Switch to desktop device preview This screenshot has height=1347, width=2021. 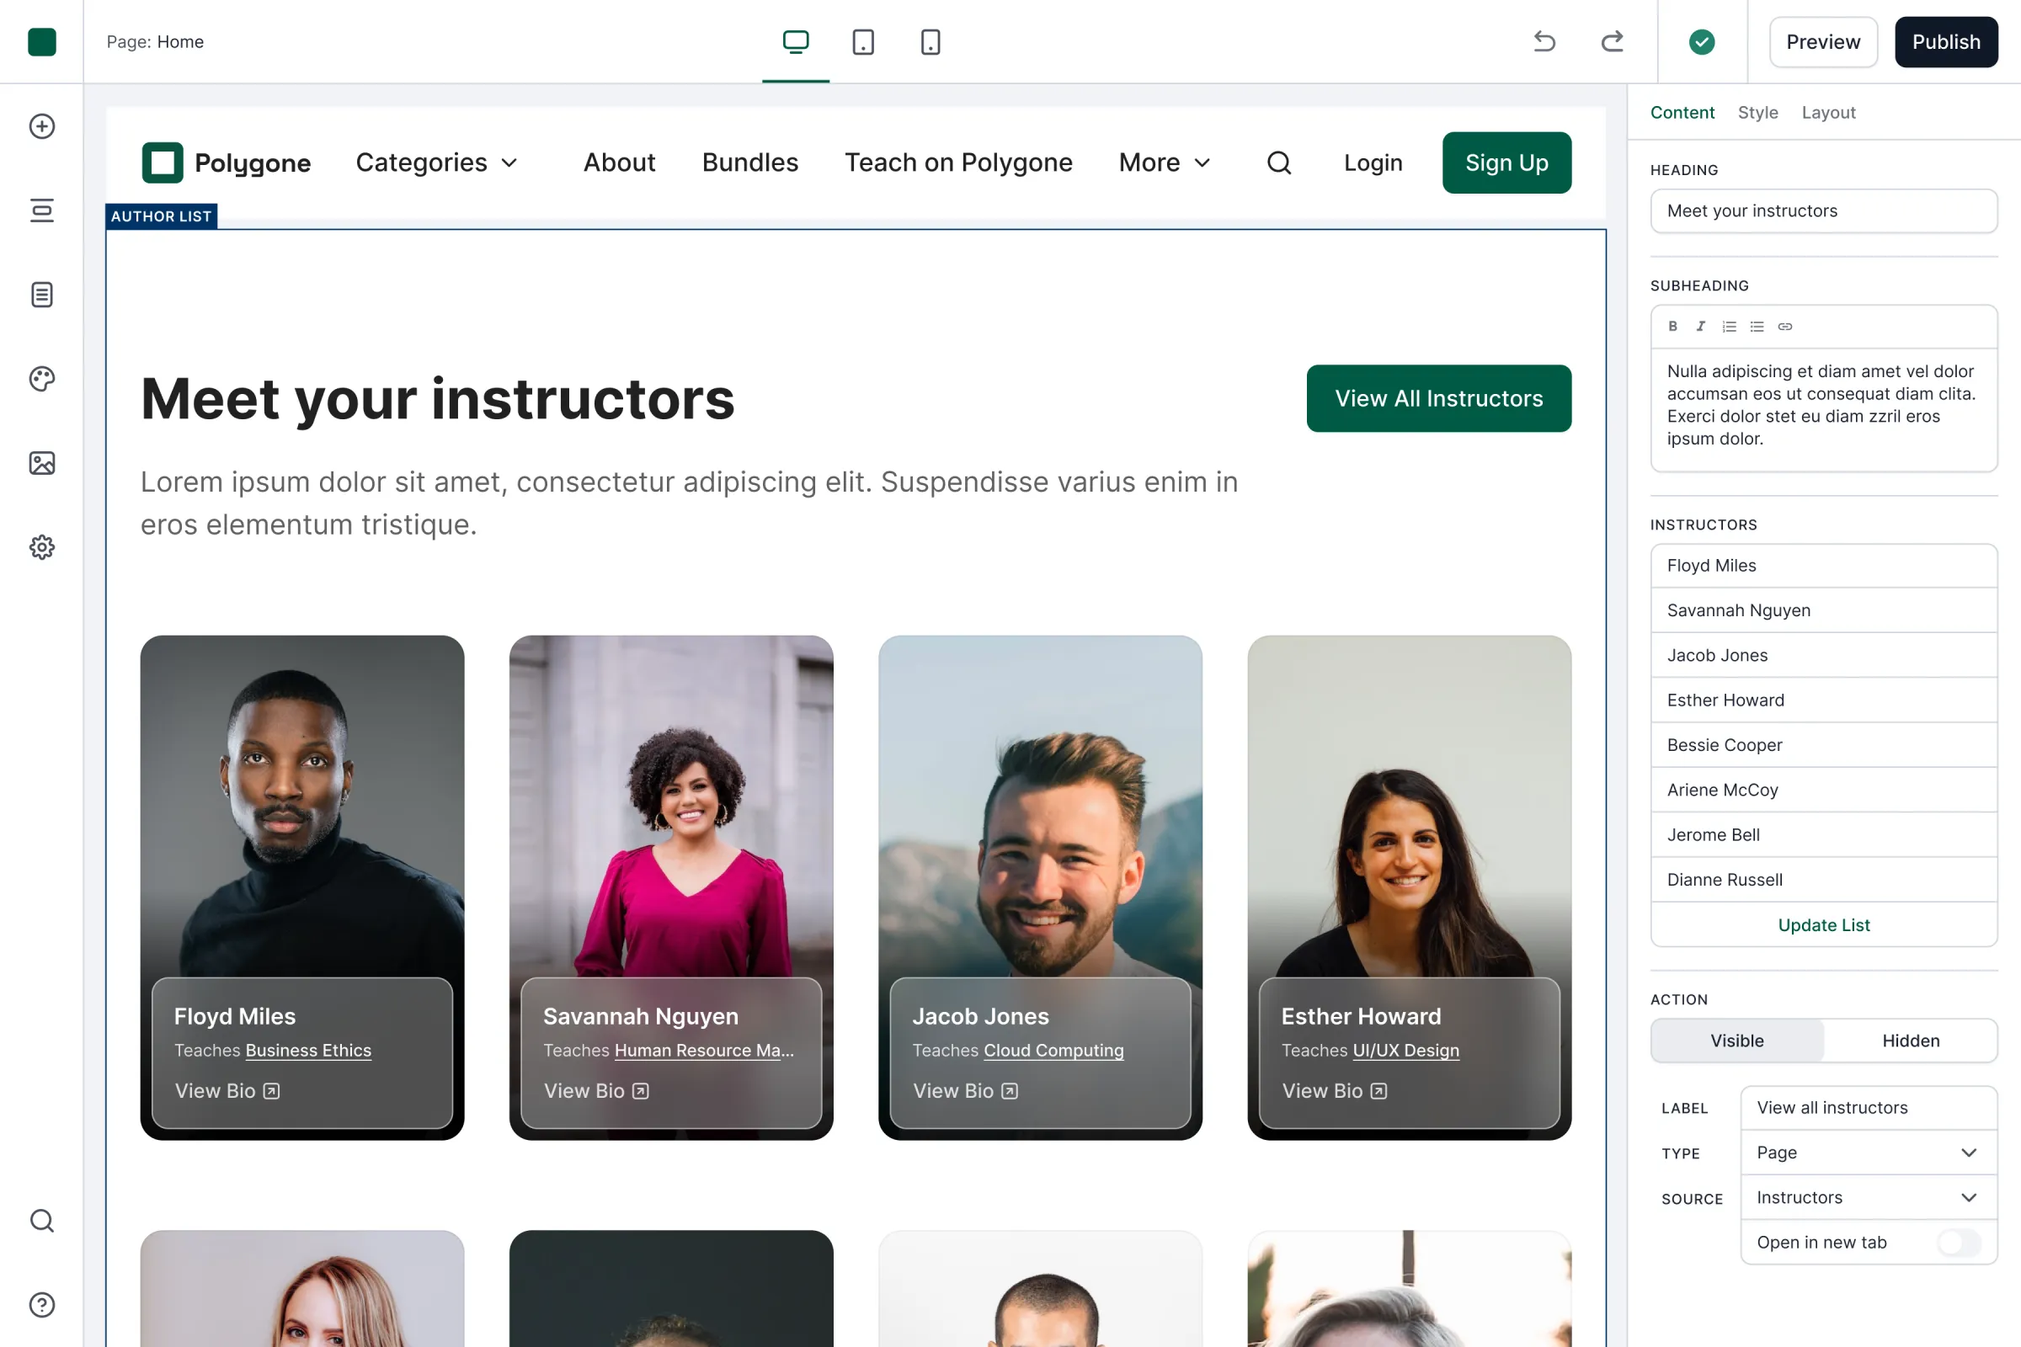[x=796, y=41]
